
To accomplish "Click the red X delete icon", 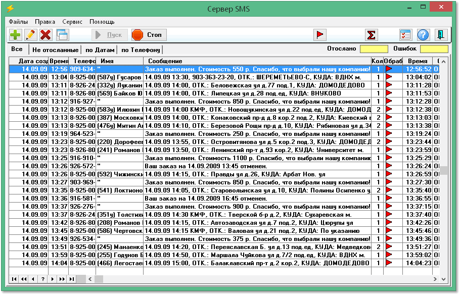I will coord(45,35).
